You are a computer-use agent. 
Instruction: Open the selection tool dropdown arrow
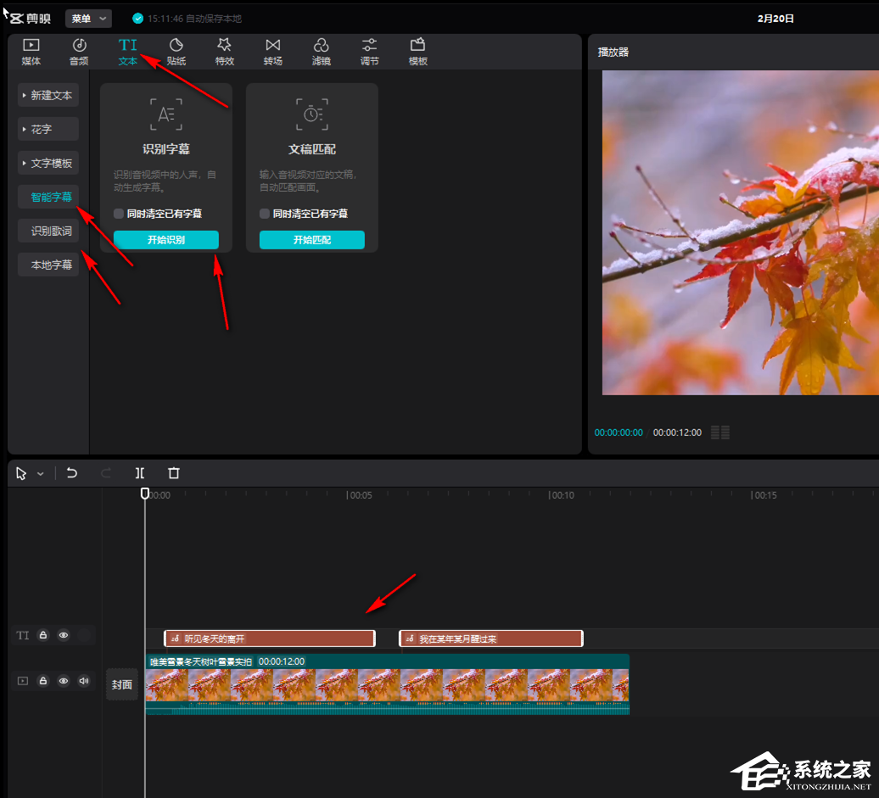[x=40, y=474]
